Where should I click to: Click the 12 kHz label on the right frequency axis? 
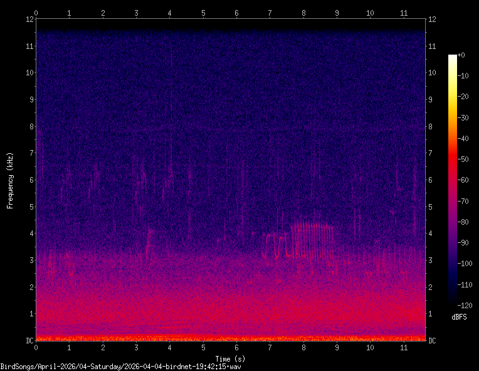click(x=432, y=19)
